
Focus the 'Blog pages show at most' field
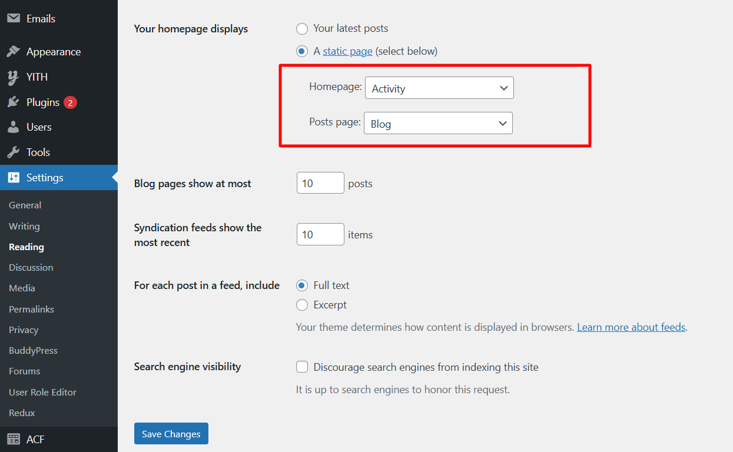point(320,183)
